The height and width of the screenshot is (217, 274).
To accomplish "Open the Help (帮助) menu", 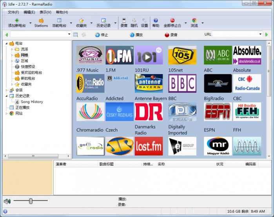I will (x=62, y=12).
